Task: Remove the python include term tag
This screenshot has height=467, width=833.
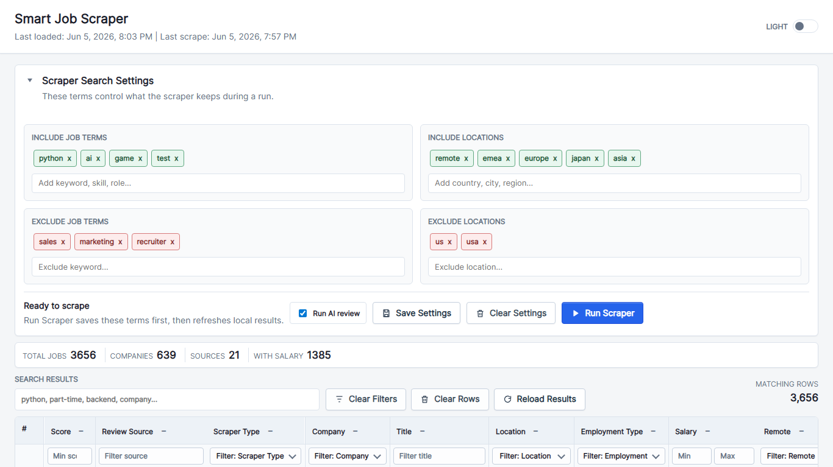Action: [x=70, y=158]
